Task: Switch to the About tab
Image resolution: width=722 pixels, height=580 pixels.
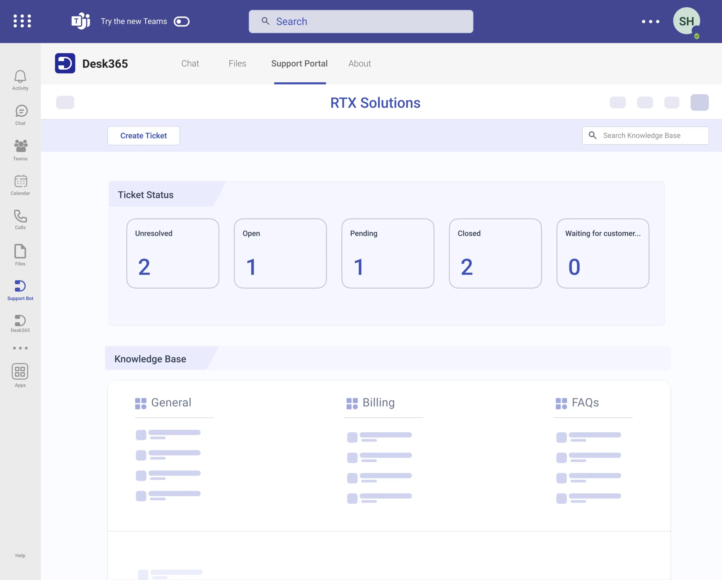Action: coord(359,64)
